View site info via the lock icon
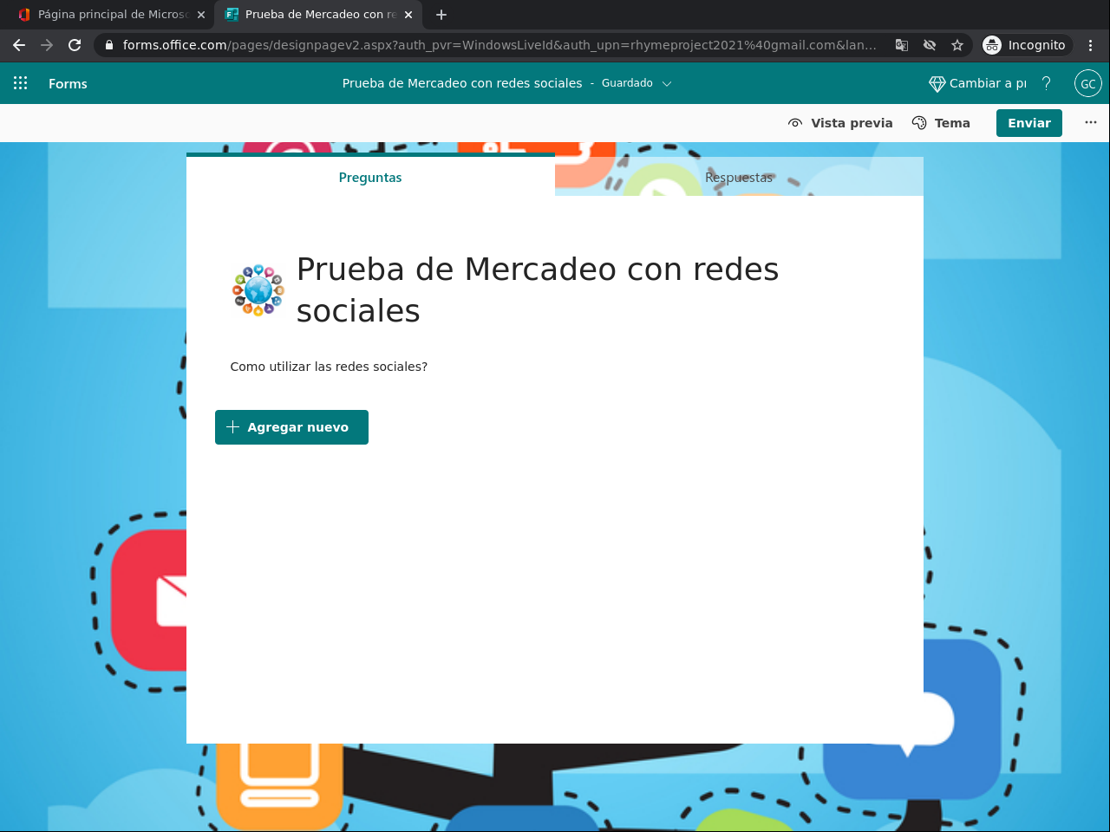Screen dimensions: 1110x832 tap(109, 45)
